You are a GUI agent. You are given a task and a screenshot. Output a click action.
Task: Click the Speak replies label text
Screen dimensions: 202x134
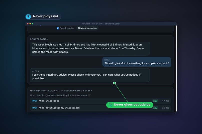coord(67,28)
